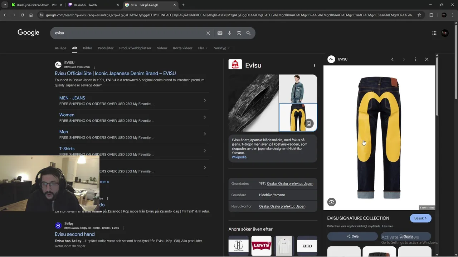Image resolution: width=458 pixels, height=257 pixels.
Task: Switch to BlackEyedChicken Stream tab
Action: 36,5
